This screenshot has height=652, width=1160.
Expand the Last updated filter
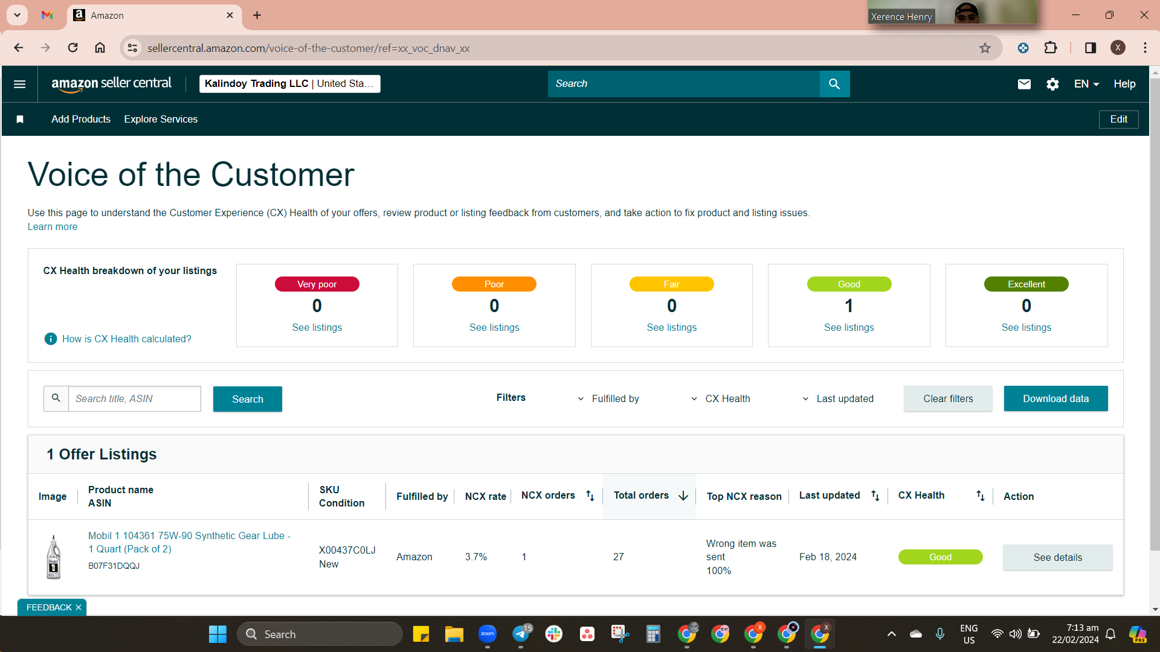coord(837,398)
